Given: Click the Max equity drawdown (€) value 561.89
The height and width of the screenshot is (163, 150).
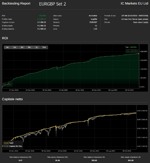Looking at the screenshot, I should click(130, 160).
